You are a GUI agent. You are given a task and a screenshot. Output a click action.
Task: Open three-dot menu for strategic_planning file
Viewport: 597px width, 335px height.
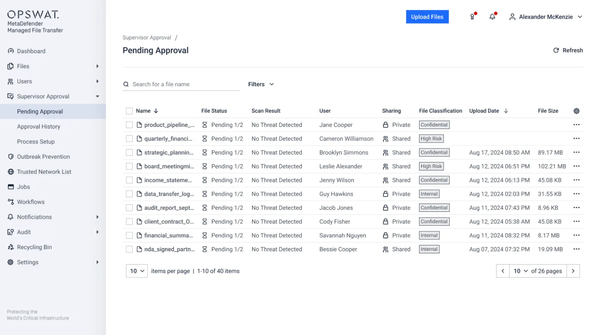pyautogui.click(x=576, y=153)
